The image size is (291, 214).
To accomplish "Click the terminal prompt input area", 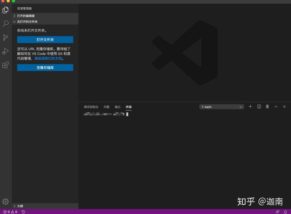I will click(x=127, y=114).
